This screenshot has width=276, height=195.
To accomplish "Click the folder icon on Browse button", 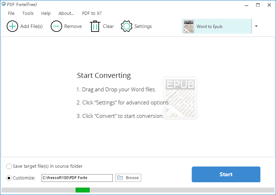I will click(120, 178).
